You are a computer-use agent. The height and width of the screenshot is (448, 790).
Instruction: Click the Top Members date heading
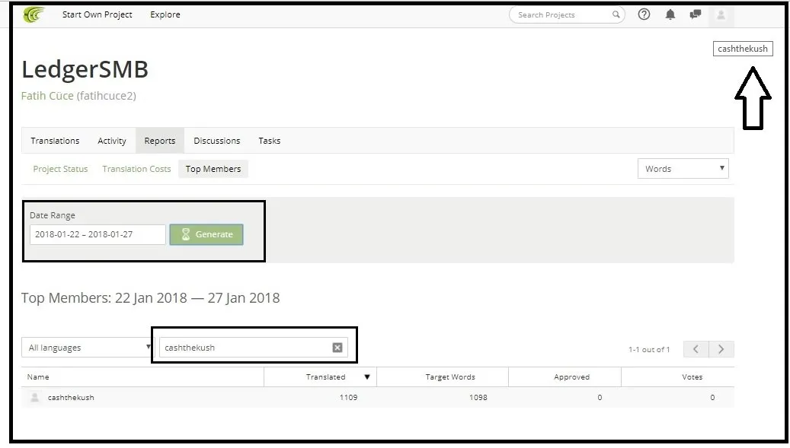[x=151, y=297]
